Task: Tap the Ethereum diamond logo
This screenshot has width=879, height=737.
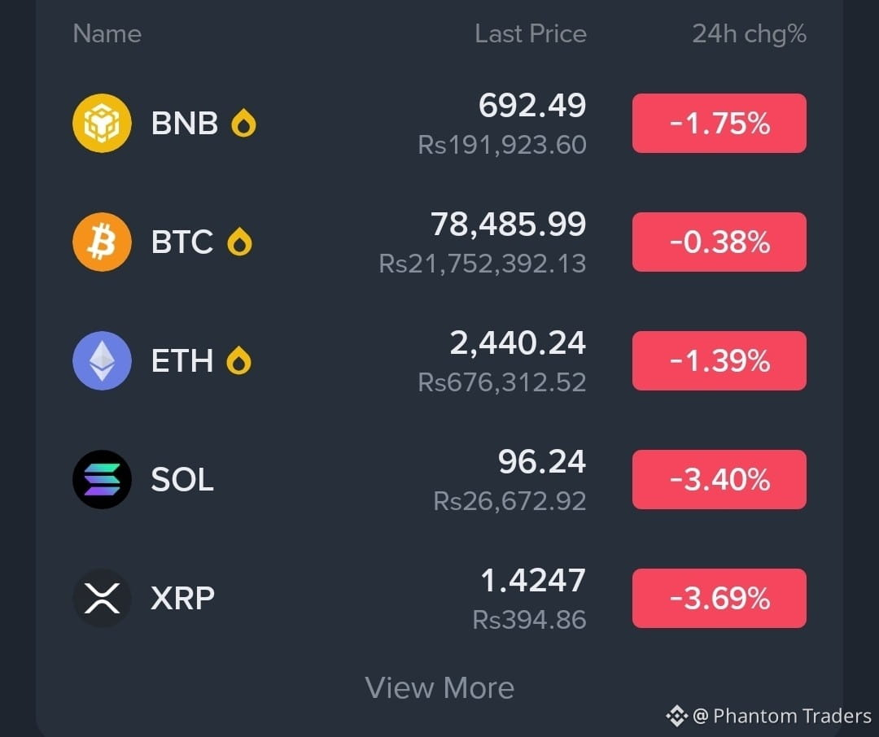Action: (102, 361)
